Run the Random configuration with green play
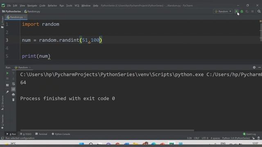The width and height of the screenshot is (262, 147). coord(237,11)
